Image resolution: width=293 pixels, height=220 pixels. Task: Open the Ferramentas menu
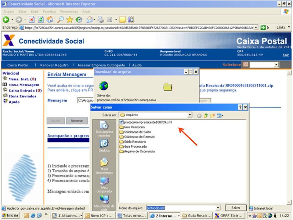(x=69, y=12)
